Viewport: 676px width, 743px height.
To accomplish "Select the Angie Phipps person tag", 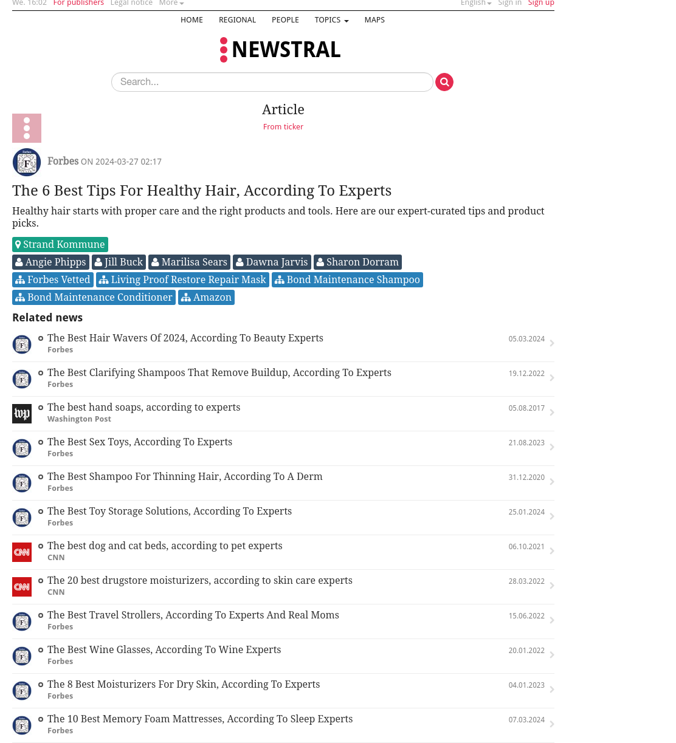I will click(x=50, y=262).
